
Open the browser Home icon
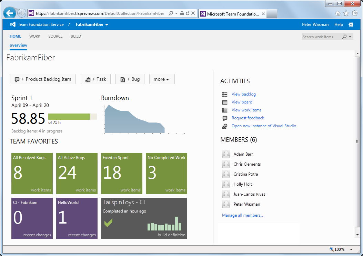point(338,13)
